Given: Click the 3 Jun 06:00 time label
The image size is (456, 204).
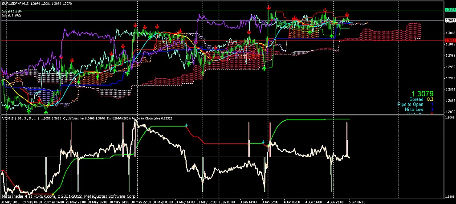Looking at the screenshot, I should [227, 202].
